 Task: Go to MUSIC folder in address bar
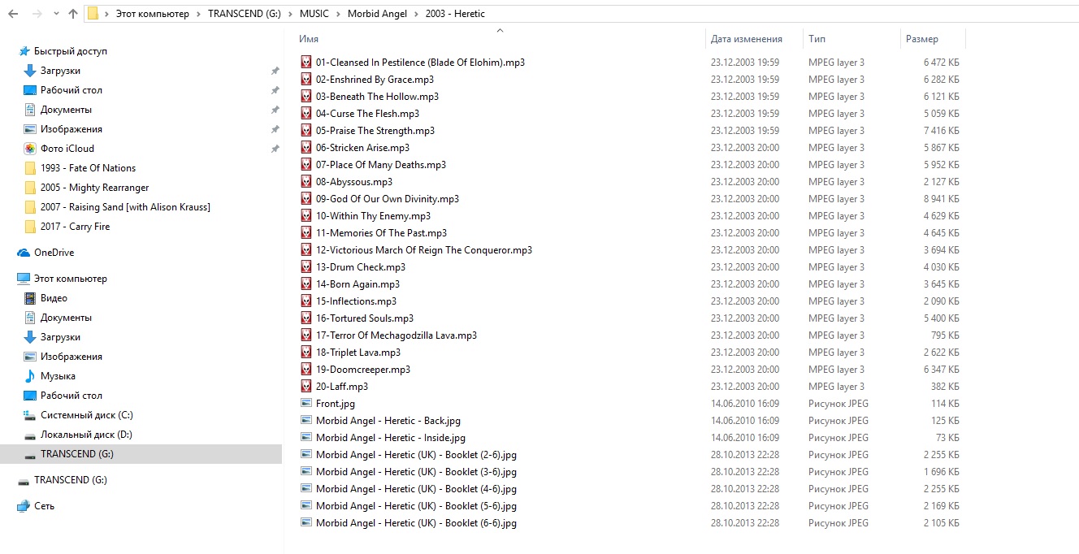tap(313, 14)
